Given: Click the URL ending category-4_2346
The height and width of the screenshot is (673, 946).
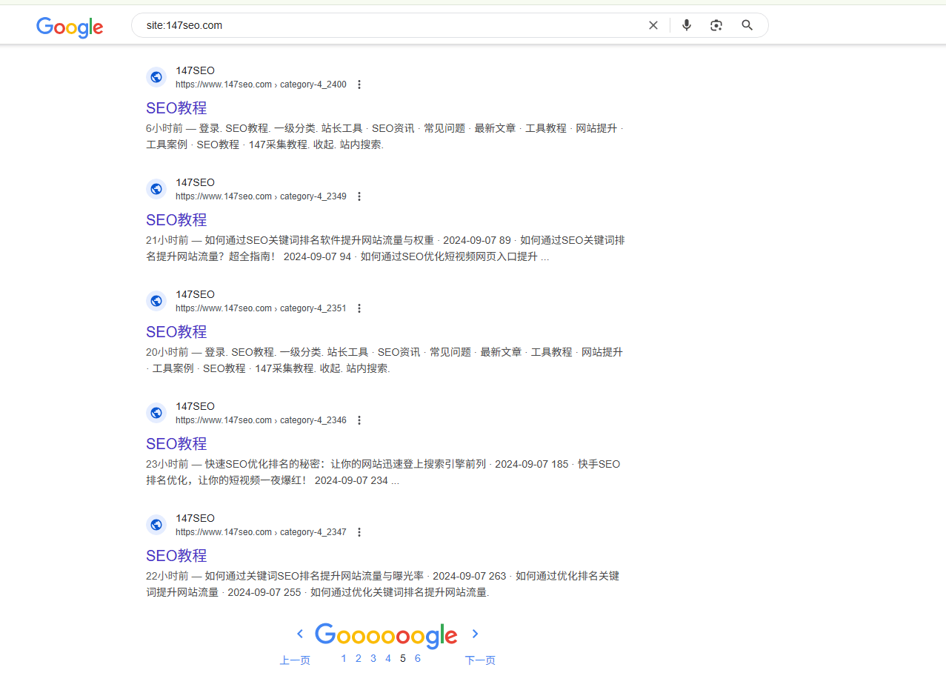Looking at the screenshot, I should (x=261, y=420).
